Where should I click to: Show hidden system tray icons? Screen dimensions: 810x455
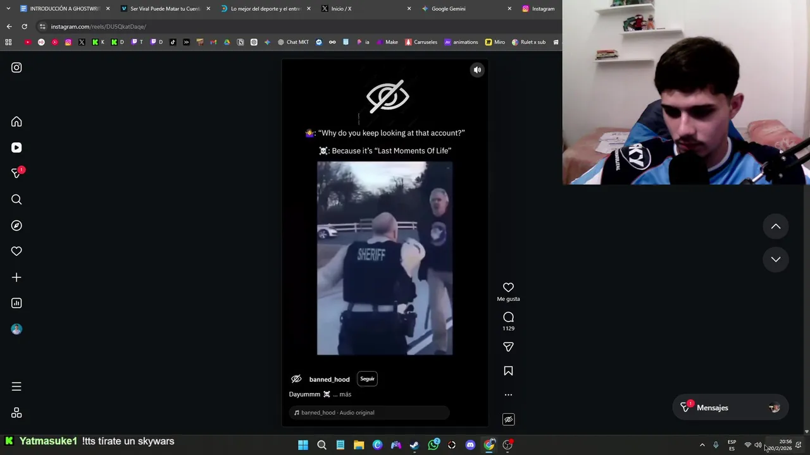point(702,445)
